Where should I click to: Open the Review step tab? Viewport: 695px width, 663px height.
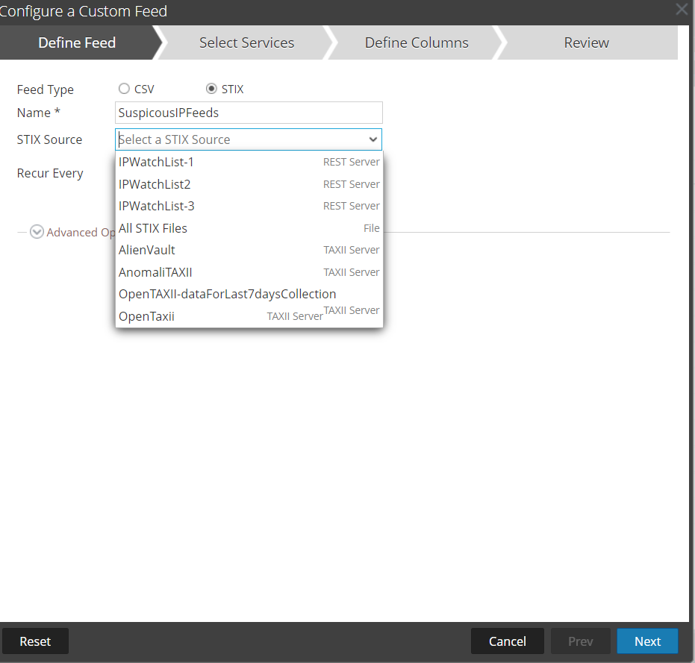586,43
